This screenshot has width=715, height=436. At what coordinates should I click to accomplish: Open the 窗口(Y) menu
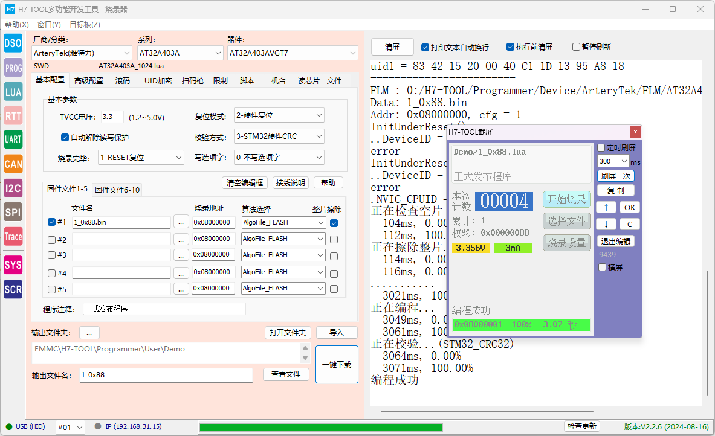tap(49, 24)
